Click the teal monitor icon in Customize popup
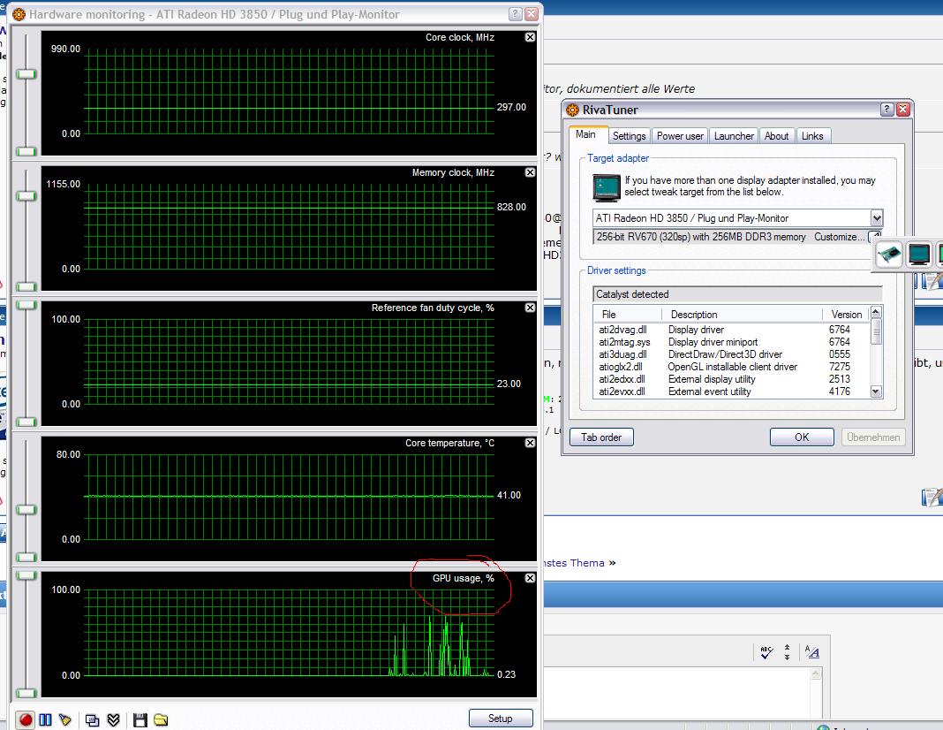The width and height of the screenshot is (943, 730). [x=919, y=254]
